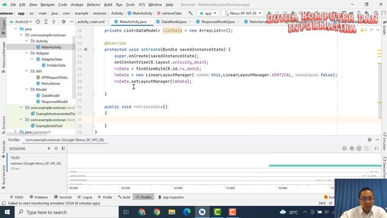Open Microsoft Edge from the taskbar
The height and width of the screenshot is (218, 387).
point(187,212)
